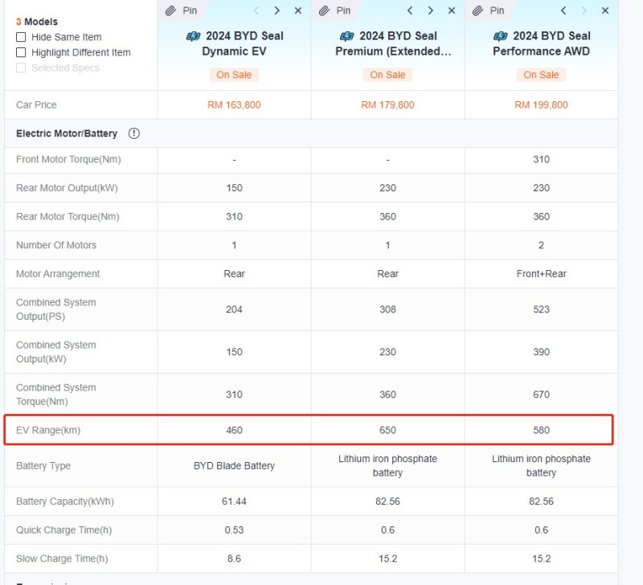The height and width of the screenshot is (585, 643).
Task: Click the On Sale badge under Premium Extended
Action: [387, 75]
